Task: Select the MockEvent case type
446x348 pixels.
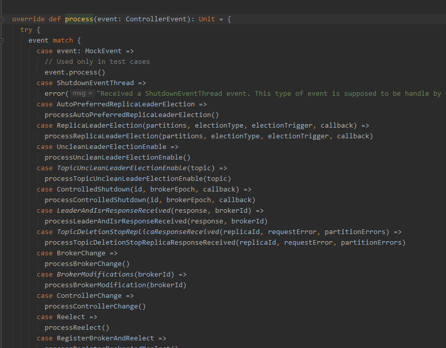Action: pos(103,51)
